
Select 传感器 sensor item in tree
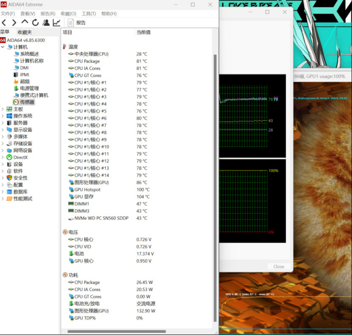pyautogui.click(x=27, y=102)
